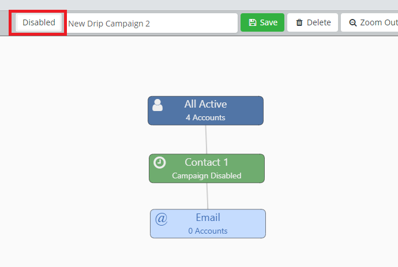Select the Email node title
398x267 pixels.
[208, 218]
